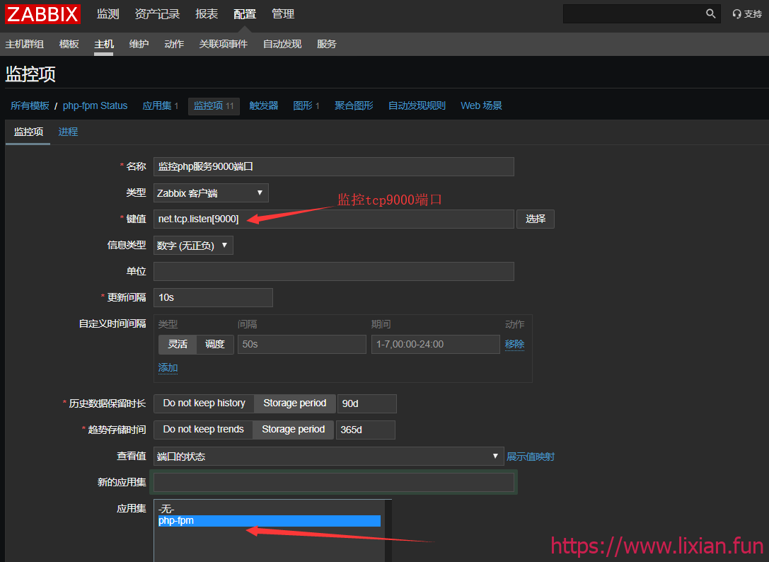
Task: Switch to the 进程 tab
Action: click(68, 132)
